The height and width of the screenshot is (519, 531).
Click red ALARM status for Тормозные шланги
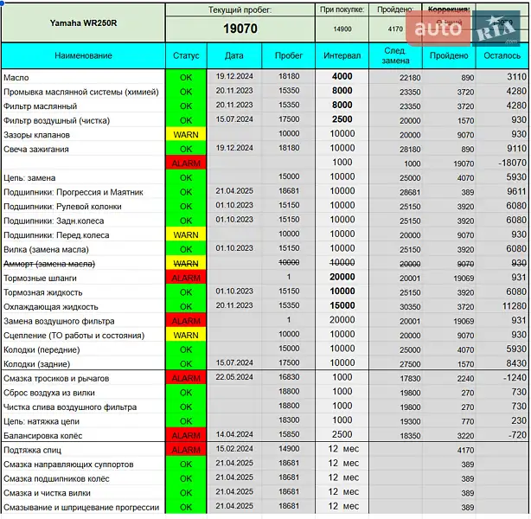pyautogui.click(x=186, y=278)
